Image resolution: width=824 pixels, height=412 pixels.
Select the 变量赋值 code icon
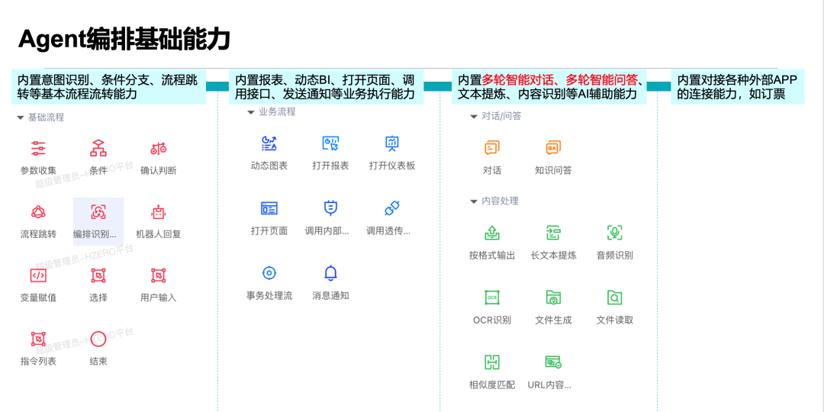pyautogui.click(x=38, y=275)
